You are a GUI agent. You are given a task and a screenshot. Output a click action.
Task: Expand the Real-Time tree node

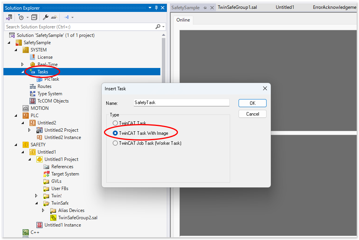(x=22, y=65)
